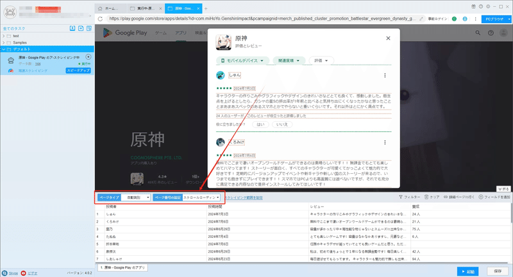Click the 起動 run button
Image resolution: width=513 pixels, height=277 pixels.
pos(468,271)
